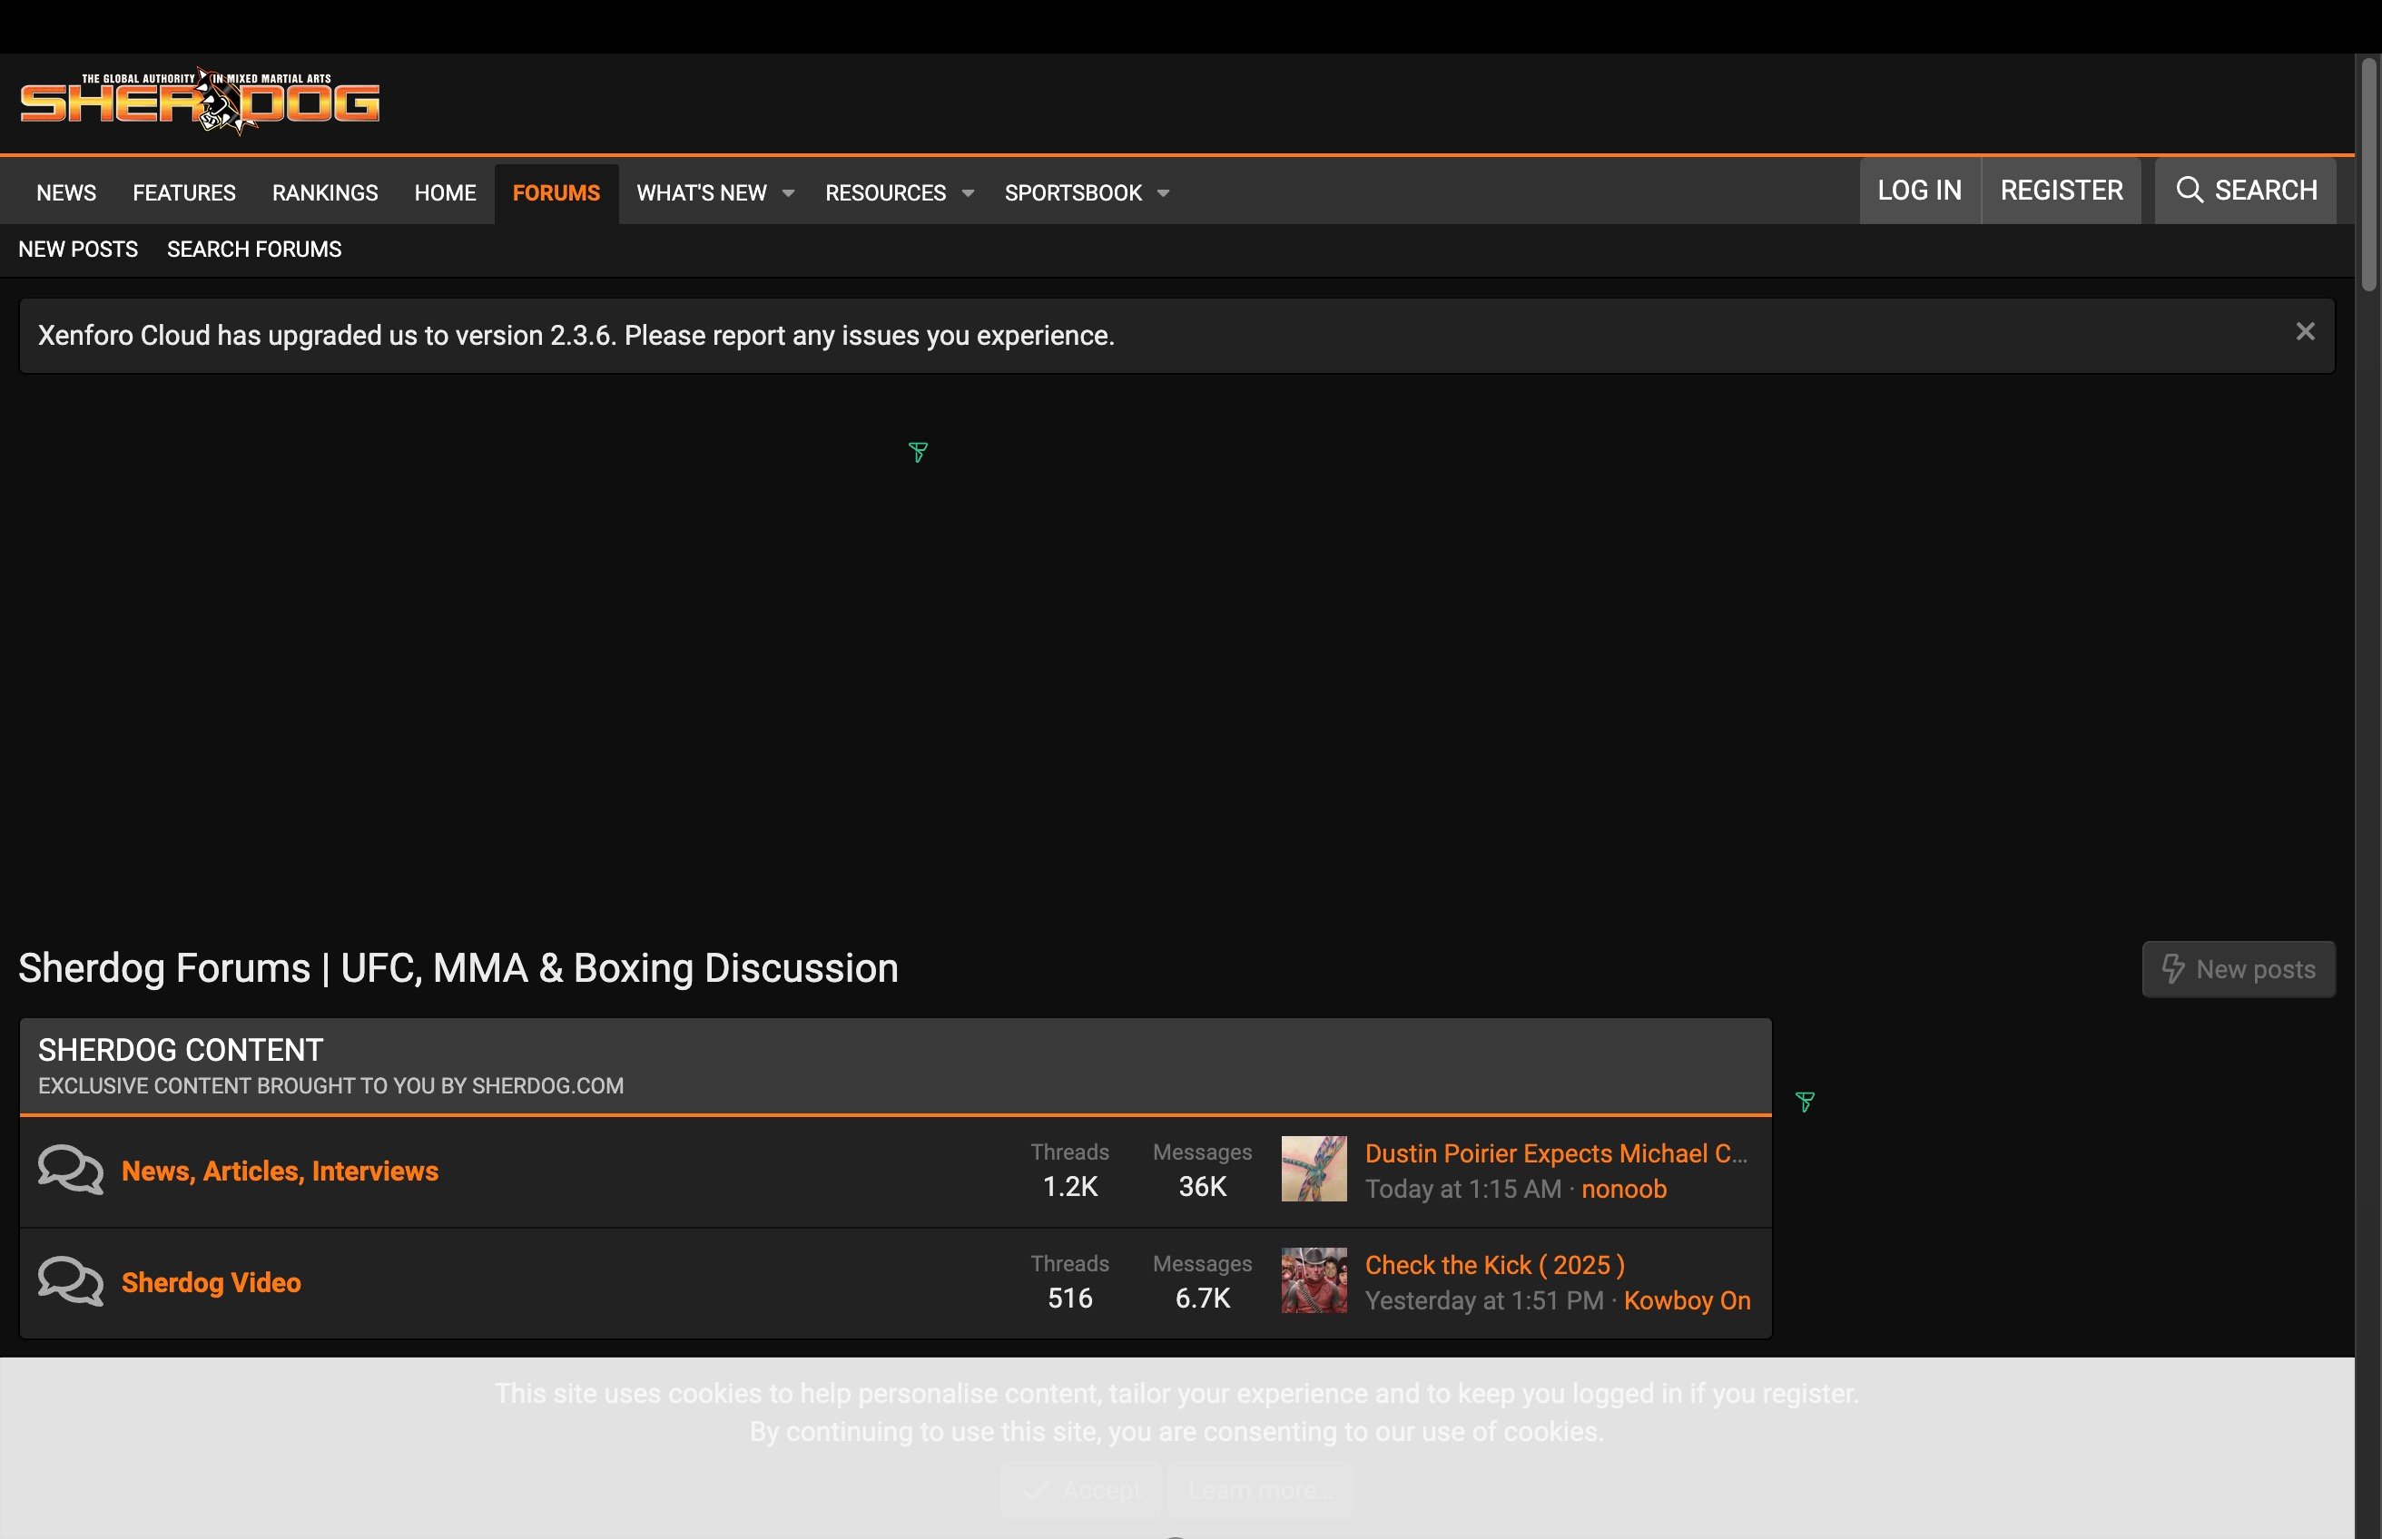The width and height of the screenshot is (2382, 1539).
Task: Open Search Forums sub-navigation link
Action: pyautogui.click(x=254, y=249)
